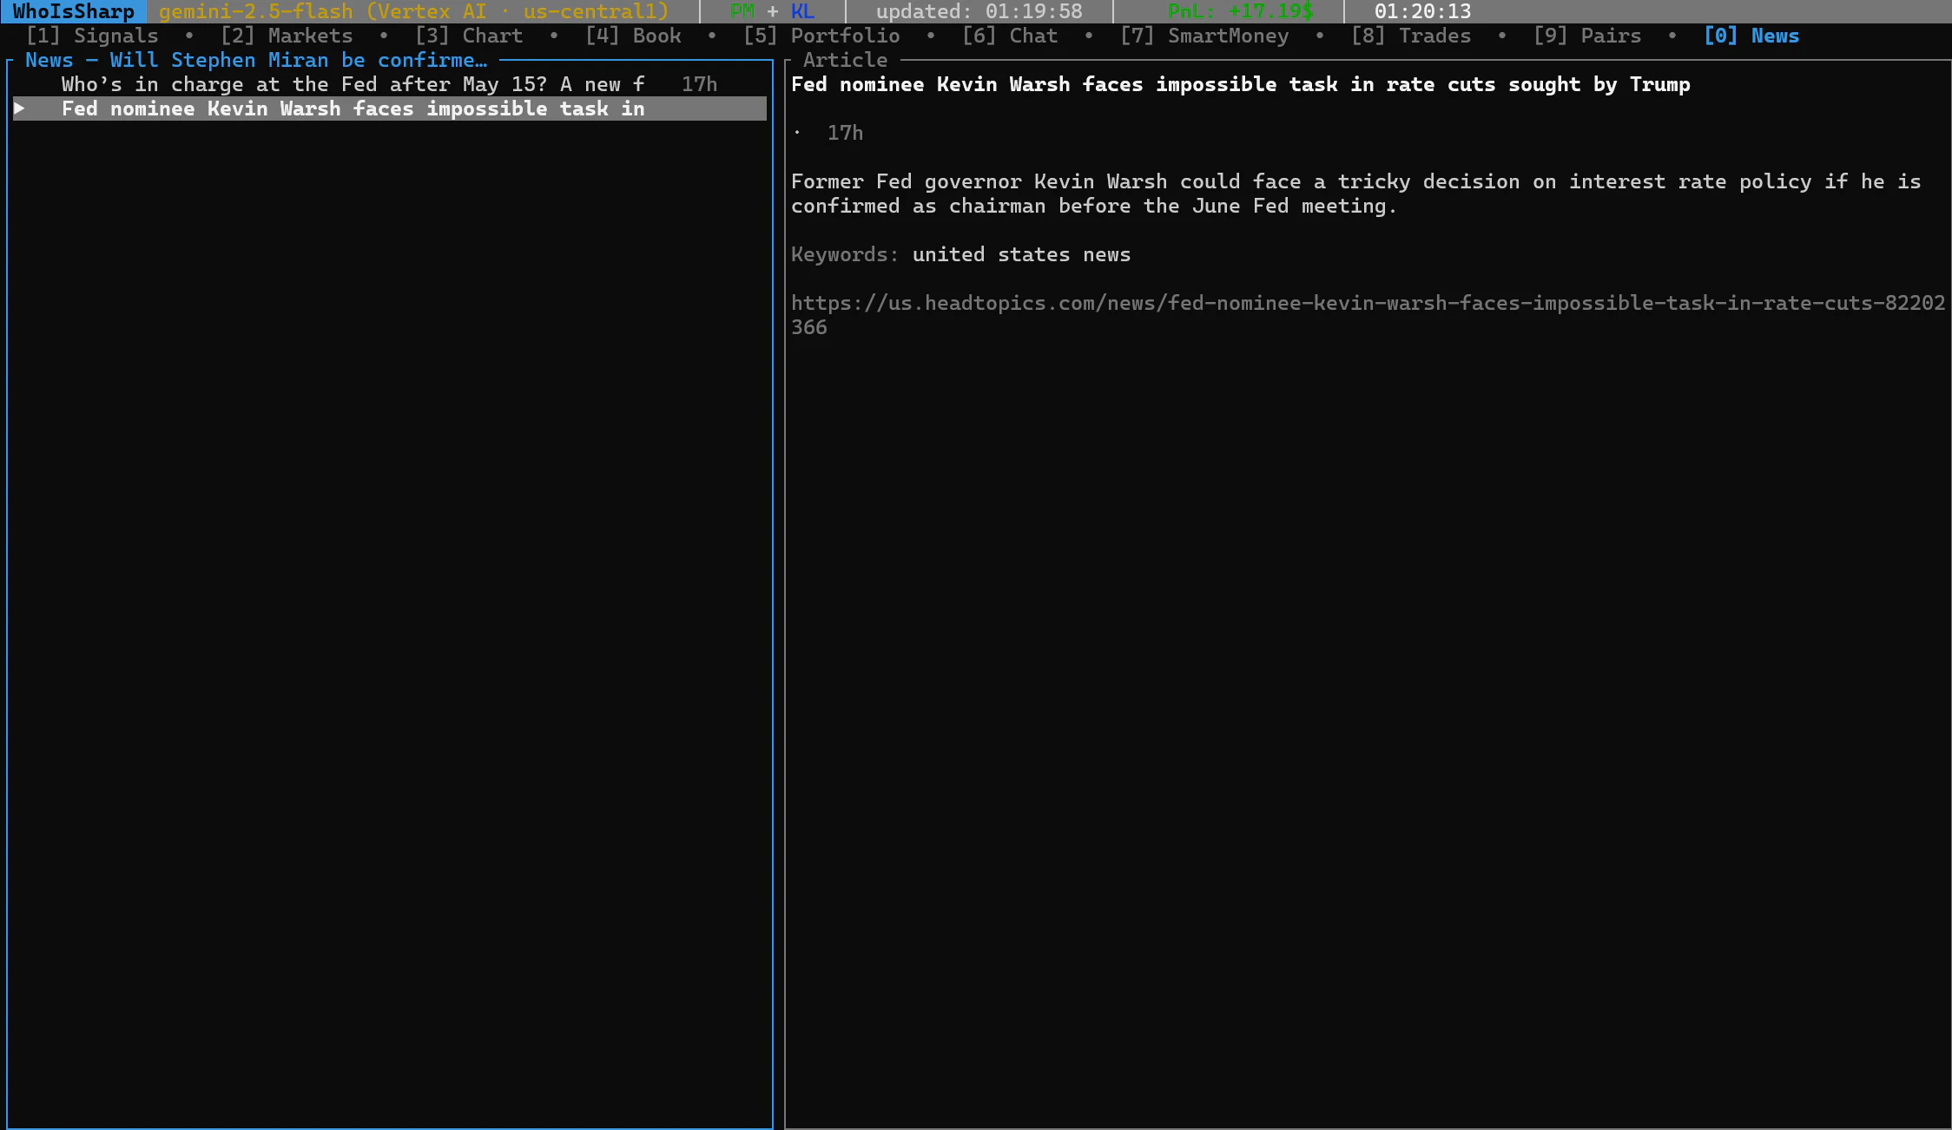Image resolution: width=1952 pixels, height=1130 pixels.
Task: Click the Article panel headline text
Action: (x=1240, y=84)
